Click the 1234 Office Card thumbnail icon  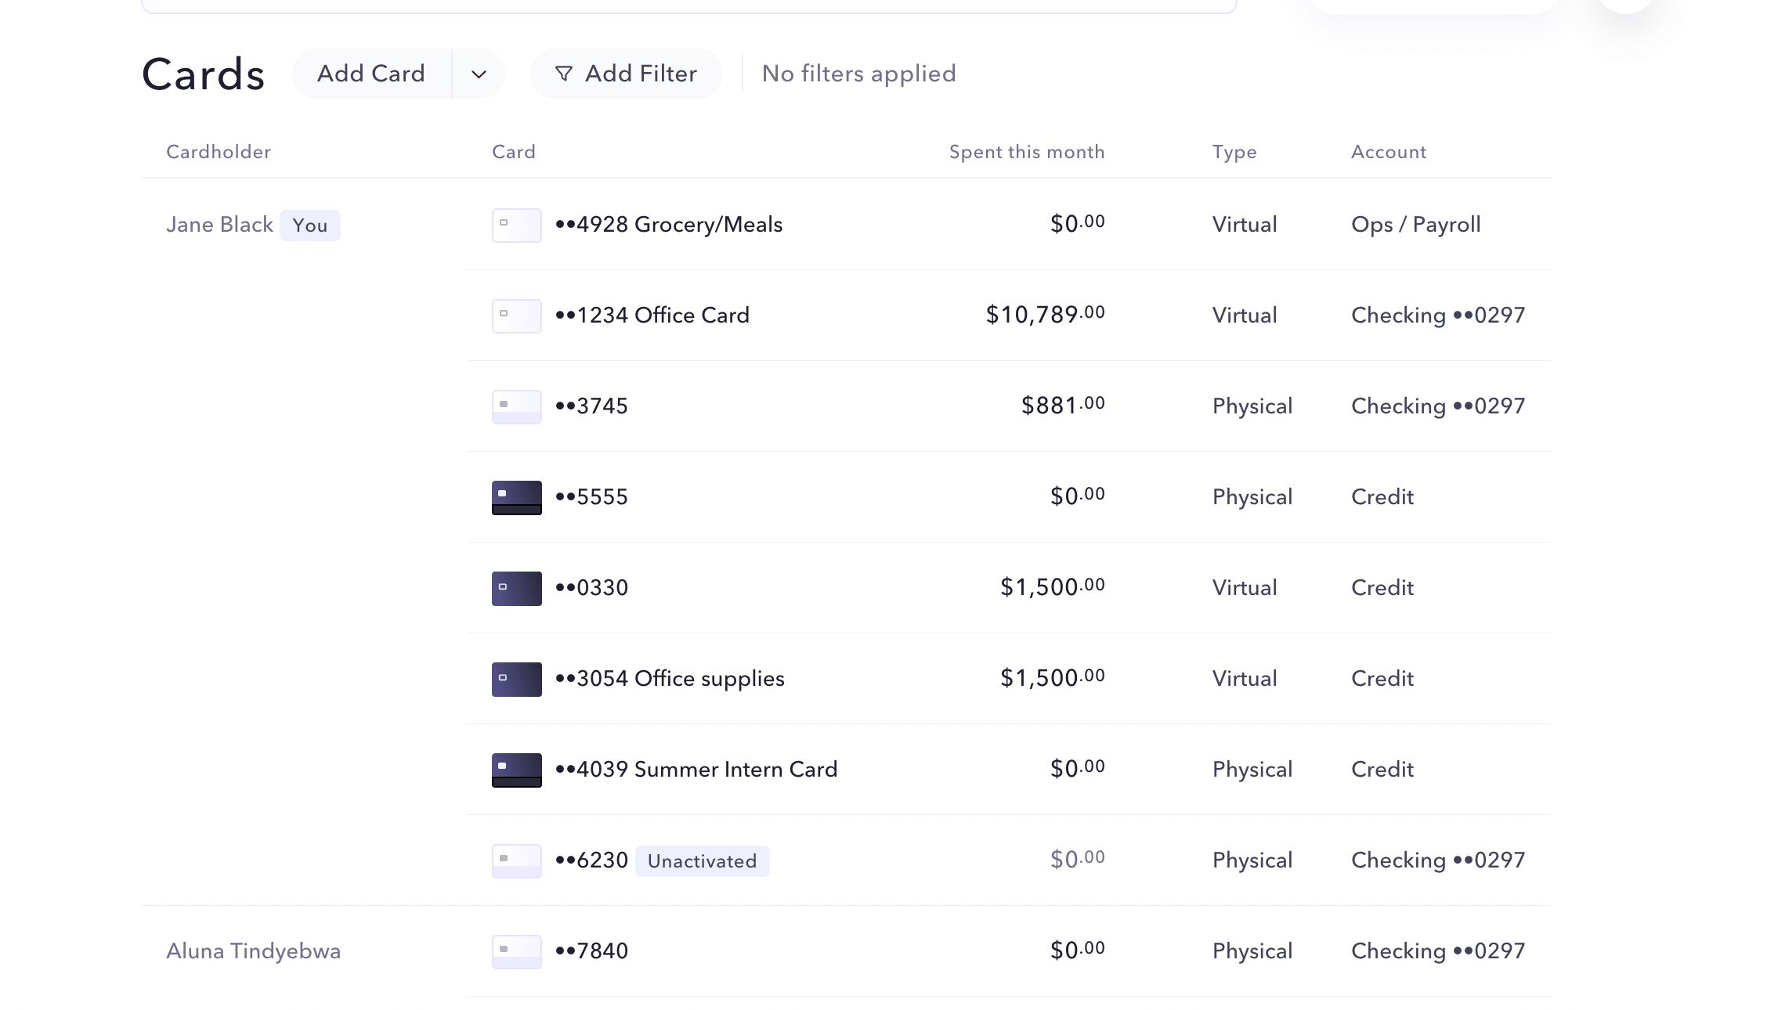click(x=516, y=316)
